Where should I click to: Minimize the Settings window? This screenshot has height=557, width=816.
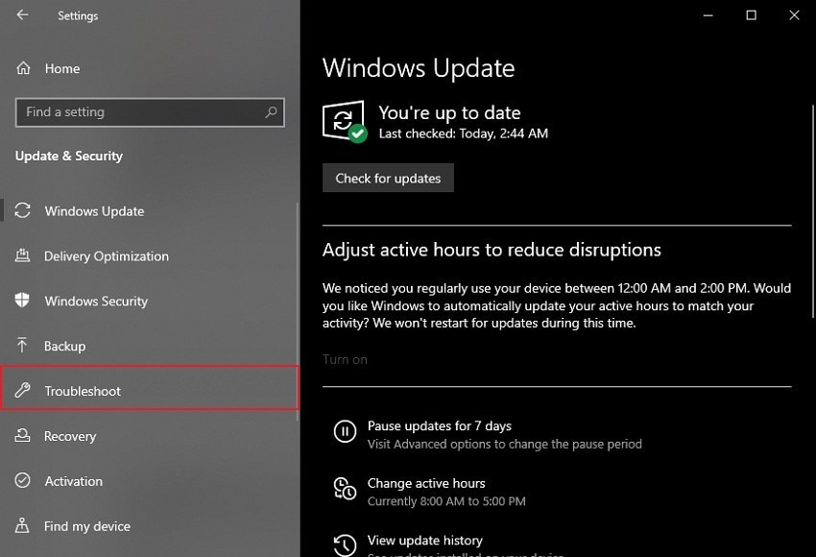coord(708,15)
